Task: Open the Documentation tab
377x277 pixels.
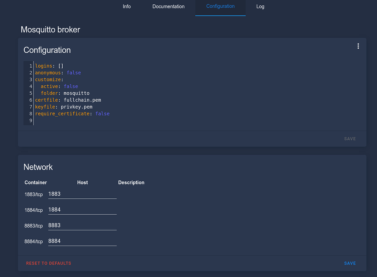Action: coord(168,7)
